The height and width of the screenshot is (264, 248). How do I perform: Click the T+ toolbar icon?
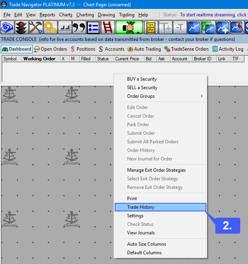coord(166,27)
